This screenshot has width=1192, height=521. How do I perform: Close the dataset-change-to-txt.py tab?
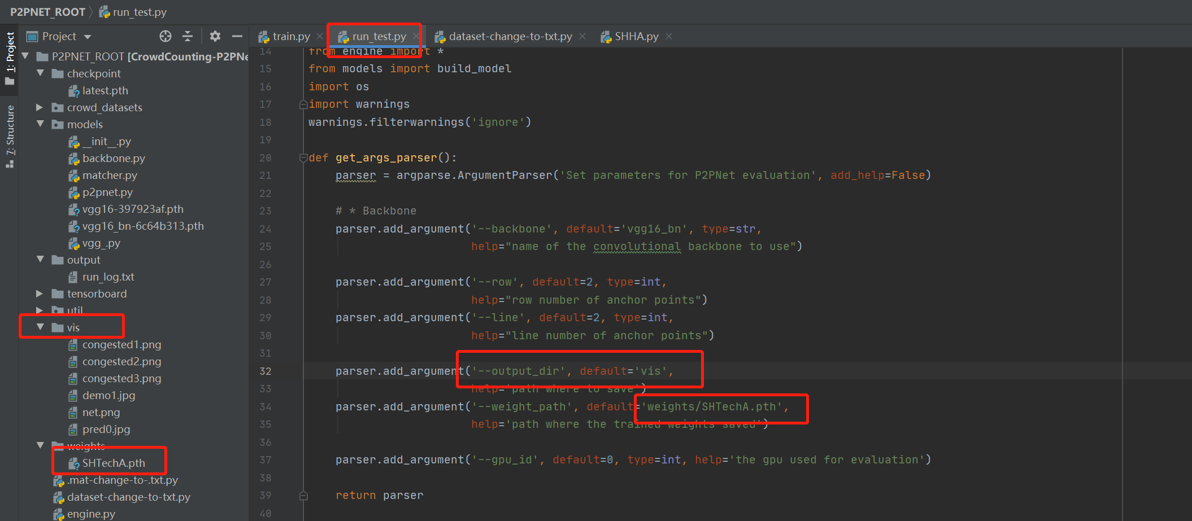click(582, 36)
